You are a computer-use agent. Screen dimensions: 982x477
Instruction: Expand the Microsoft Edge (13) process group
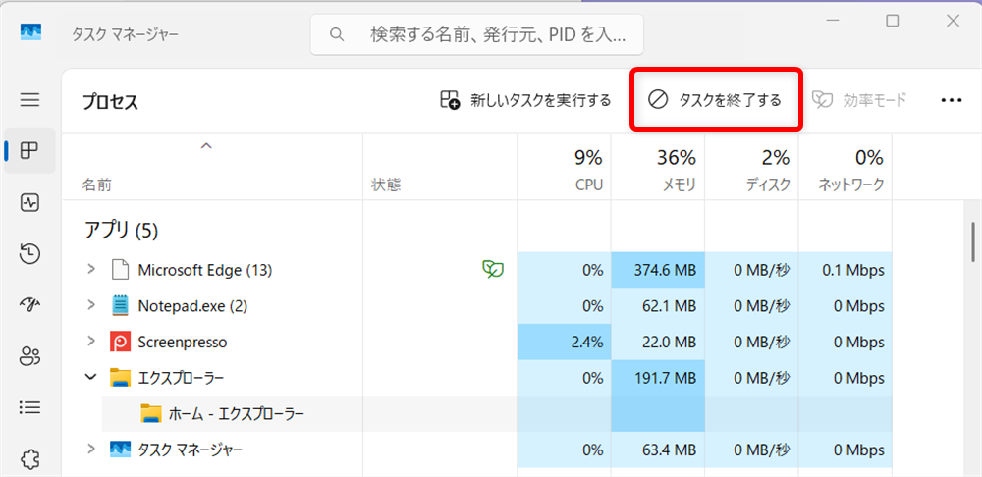91,270
